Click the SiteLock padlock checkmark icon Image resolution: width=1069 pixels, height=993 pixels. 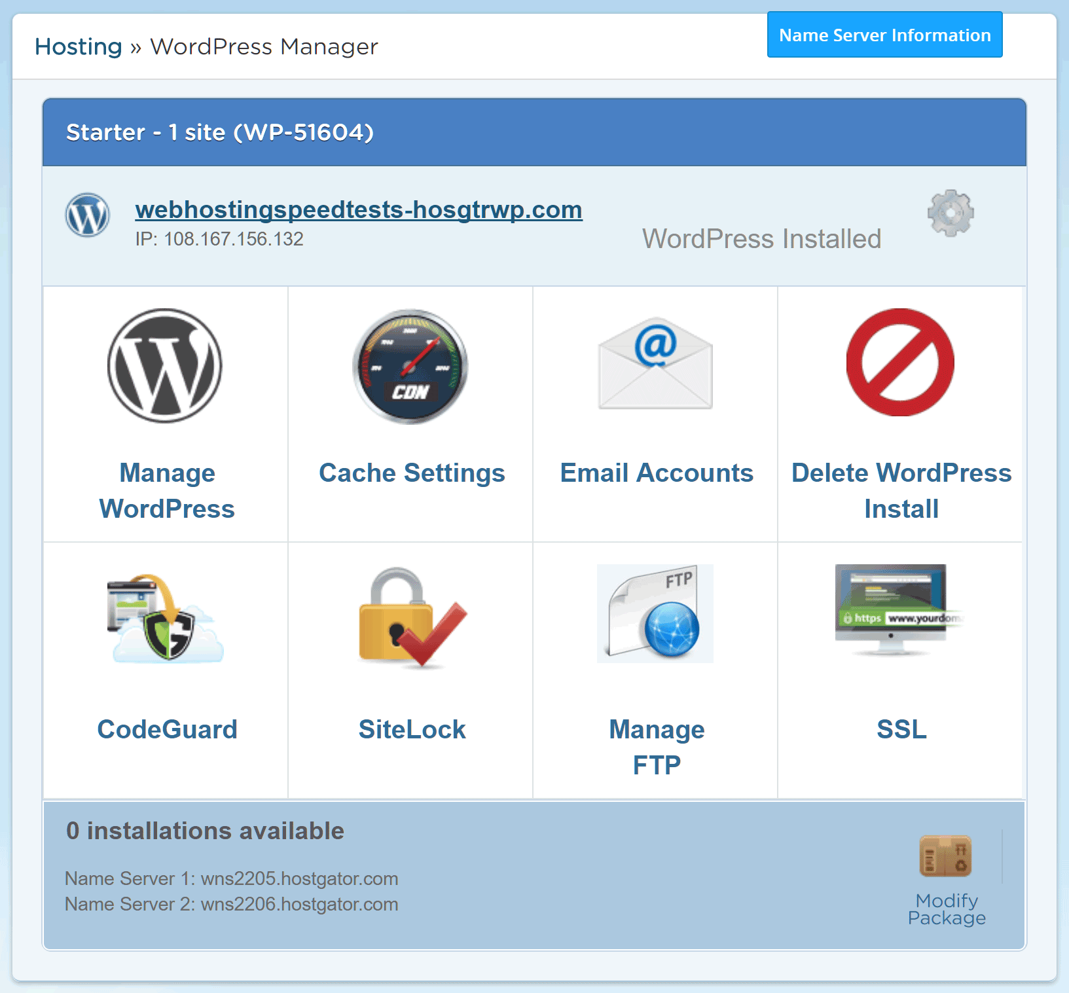click(412, 617)
